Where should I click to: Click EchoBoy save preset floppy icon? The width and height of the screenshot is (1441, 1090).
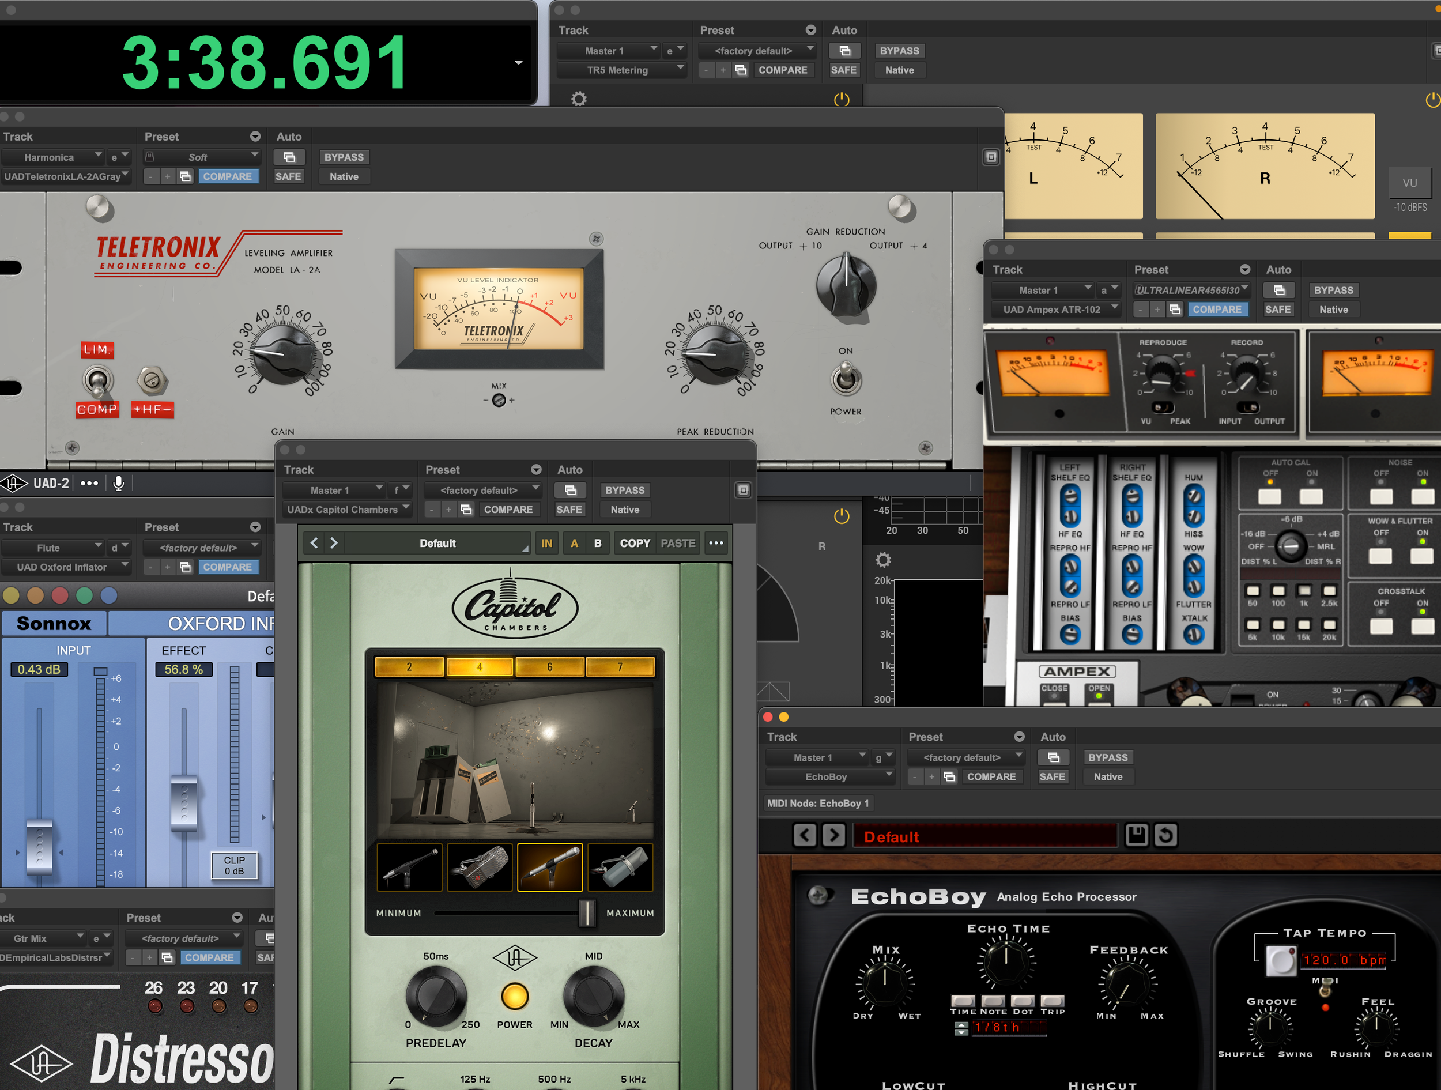coord(1136,835)
